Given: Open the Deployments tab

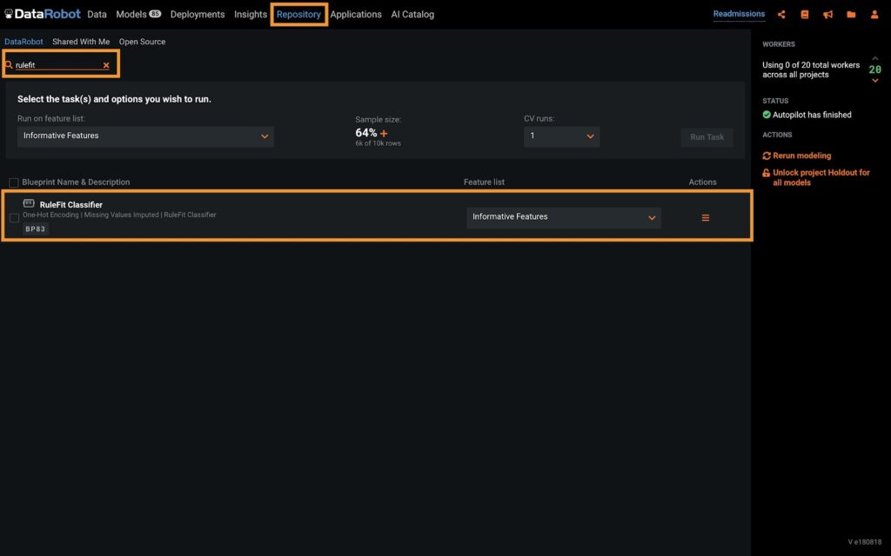Looking at the screenshot, I should 198,14.
